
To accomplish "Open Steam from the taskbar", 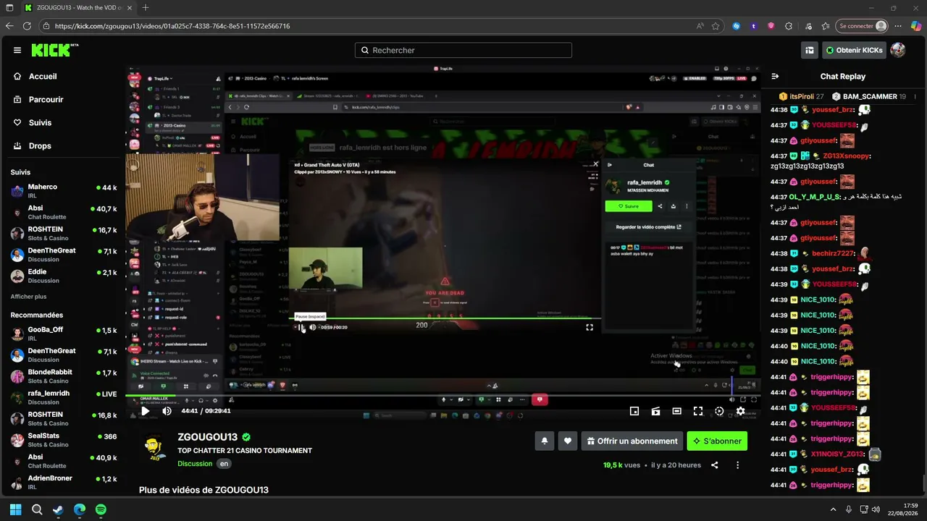I will tap(58, 509).
